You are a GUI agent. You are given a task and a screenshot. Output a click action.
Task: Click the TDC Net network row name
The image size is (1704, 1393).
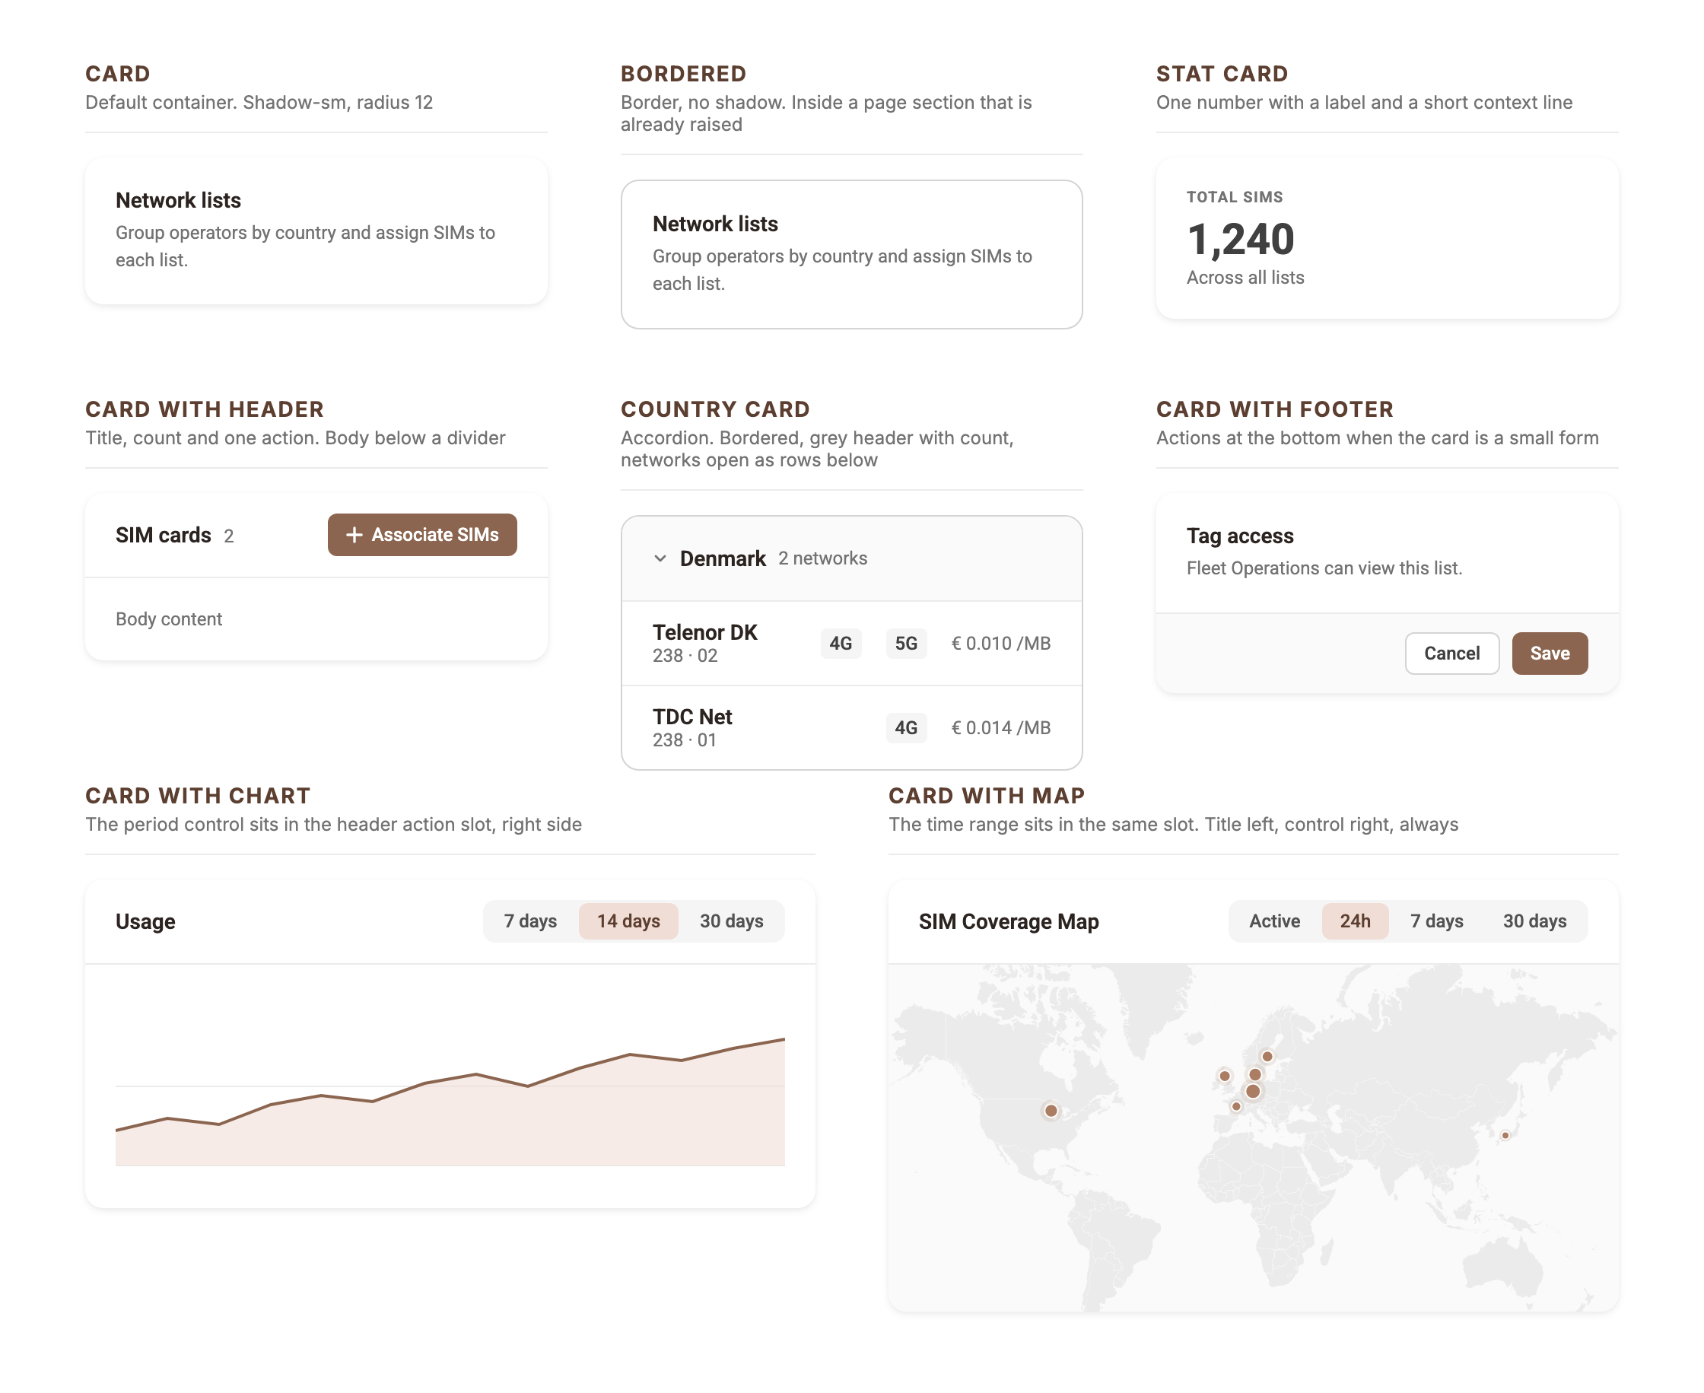691,717
